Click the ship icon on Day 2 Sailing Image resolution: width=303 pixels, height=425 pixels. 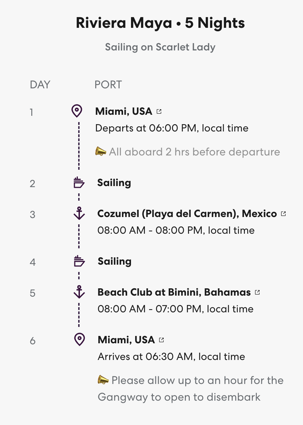79,183
